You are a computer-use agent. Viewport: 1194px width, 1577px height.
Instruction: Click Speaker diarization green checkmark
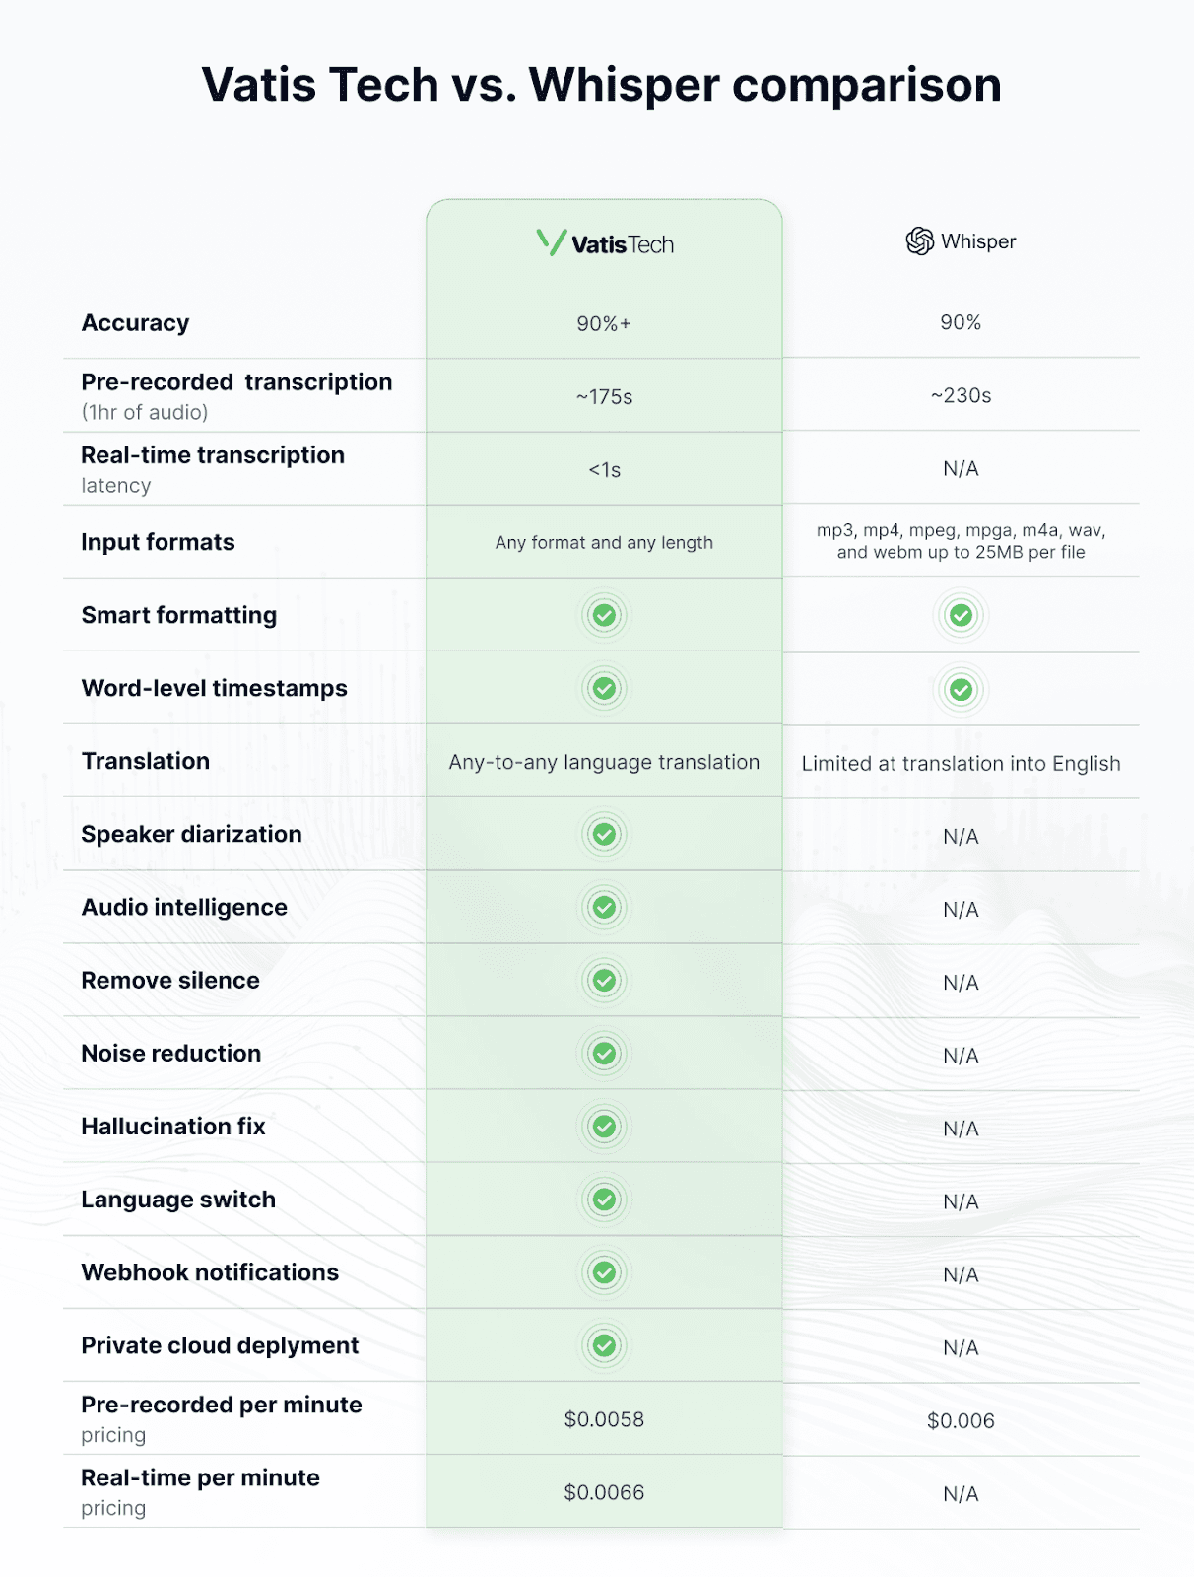(604, 834)
